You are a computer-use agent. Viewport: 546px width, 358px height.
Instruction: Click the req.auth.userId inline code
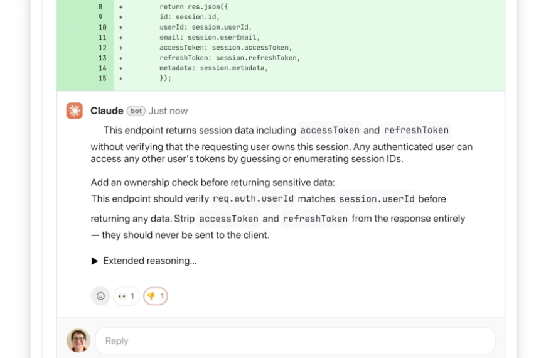[254, 198]
